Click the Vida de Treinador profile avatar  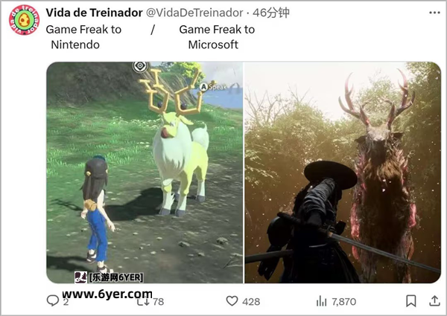[25, 20]
